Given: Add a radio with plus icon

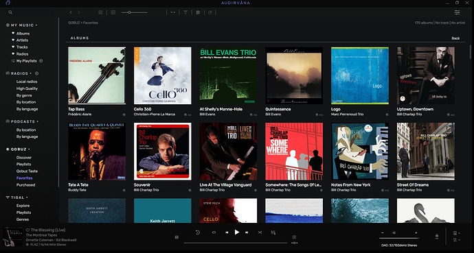Looking at the screenshot, I should click(x=37, y=73).
